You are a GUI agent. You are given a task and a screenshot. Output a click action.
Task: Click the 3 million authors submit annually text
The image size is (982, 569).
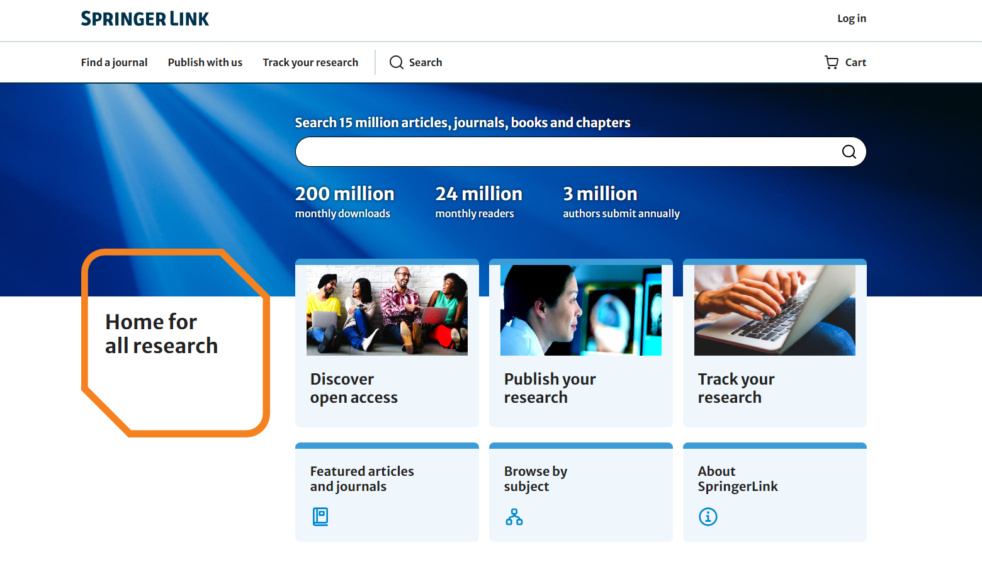coord(621,202)
